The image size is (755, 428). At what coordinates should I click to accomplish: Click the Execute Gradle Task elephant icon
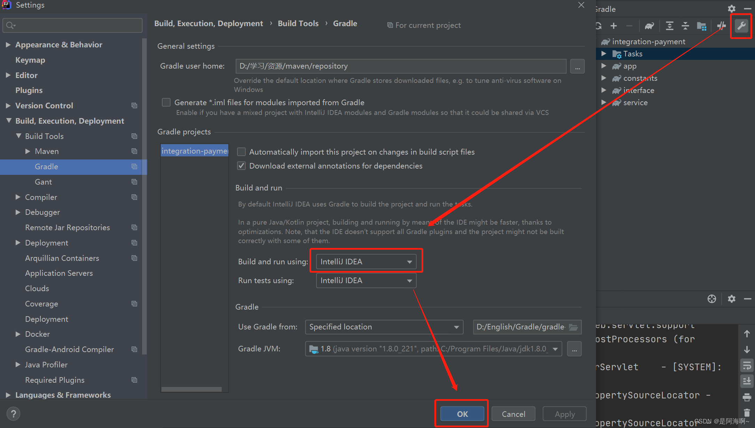coord(649,26)
